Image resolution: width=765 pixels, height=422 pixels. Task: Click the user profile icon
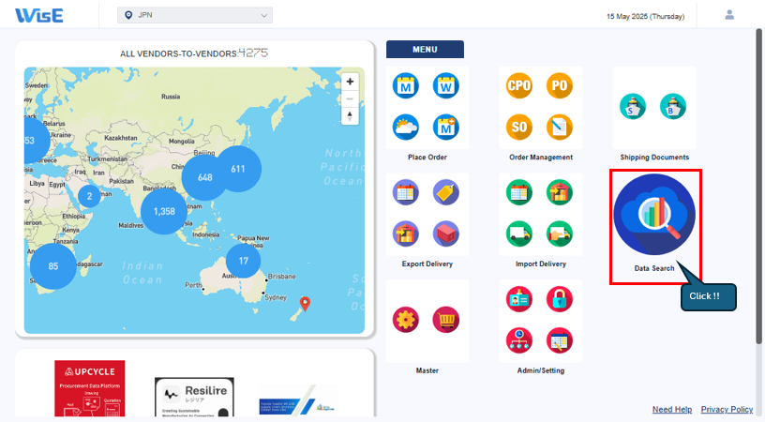(729, 15)
